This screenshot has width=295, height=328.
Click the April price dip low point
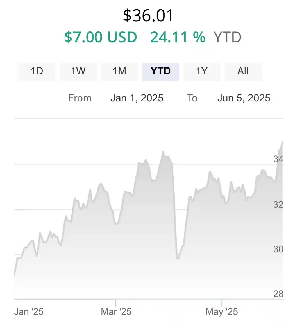[x=178, y=259]
